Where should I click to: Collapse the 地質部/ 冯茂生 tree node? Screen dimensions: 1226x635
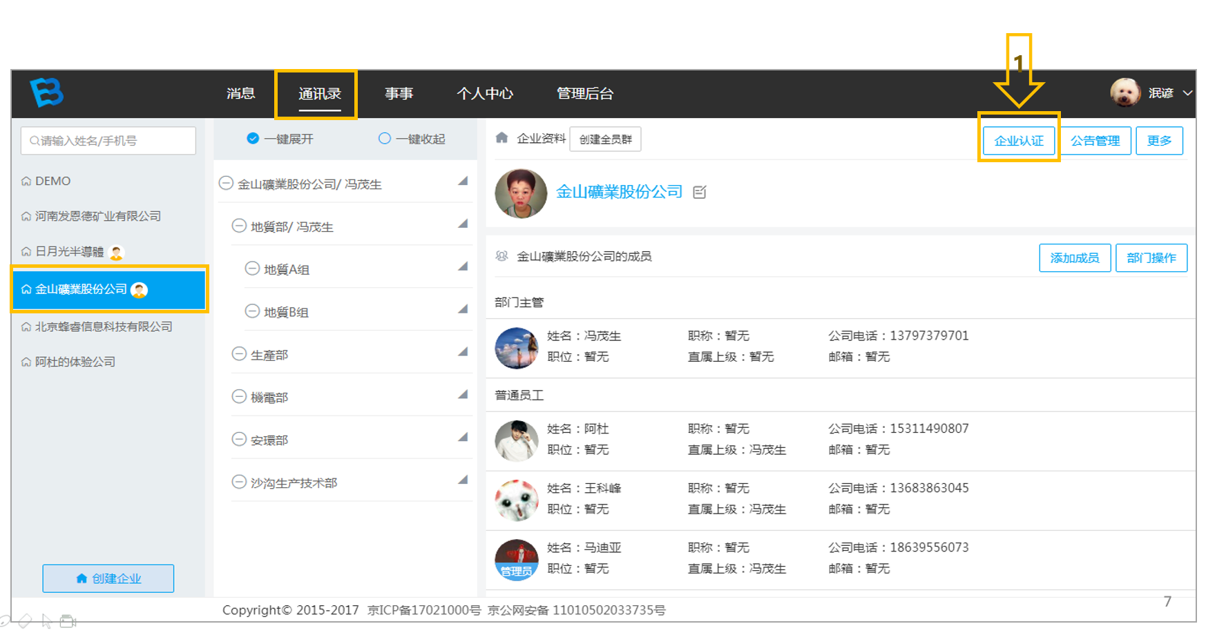[x=239, y=226]
